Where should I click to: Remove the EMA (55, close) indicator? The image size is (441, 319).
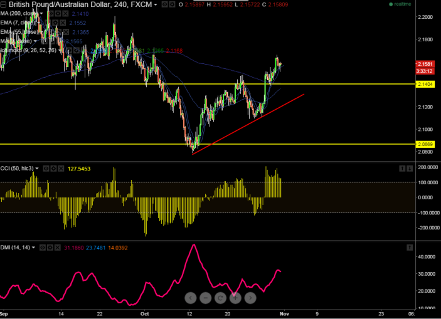[65, 32]
